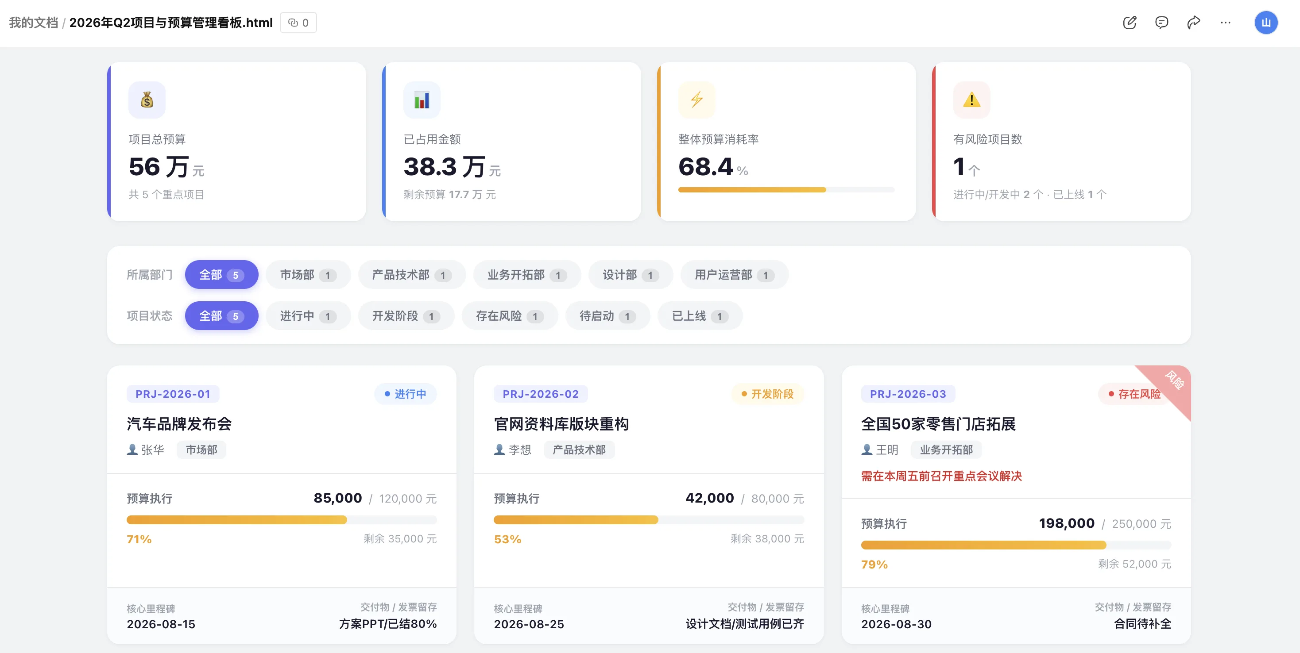Screen dimensions: 1300x653
Task: Click the 85,000 spent amount
Action: (337, 498)
